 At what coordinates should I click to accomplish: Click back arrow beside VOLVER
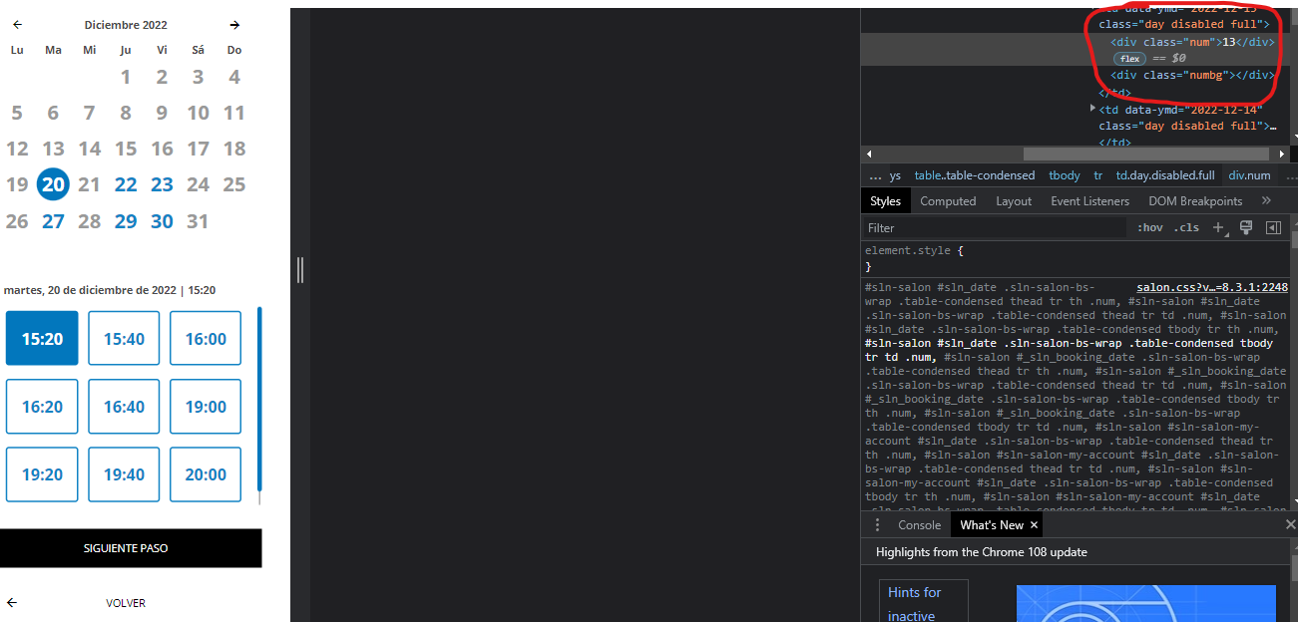click(12, 602)
